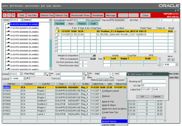Switch to the Finance tab
This screenshot has height=126, width=182.
82,24
